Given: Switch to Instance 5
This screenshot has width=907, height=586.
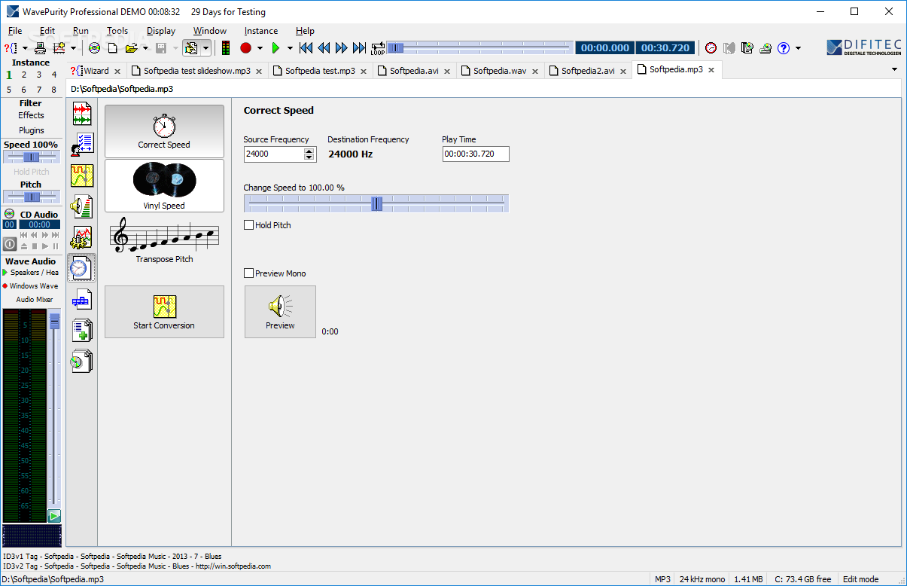Looking at the screenshot, I should pos(9,90).
